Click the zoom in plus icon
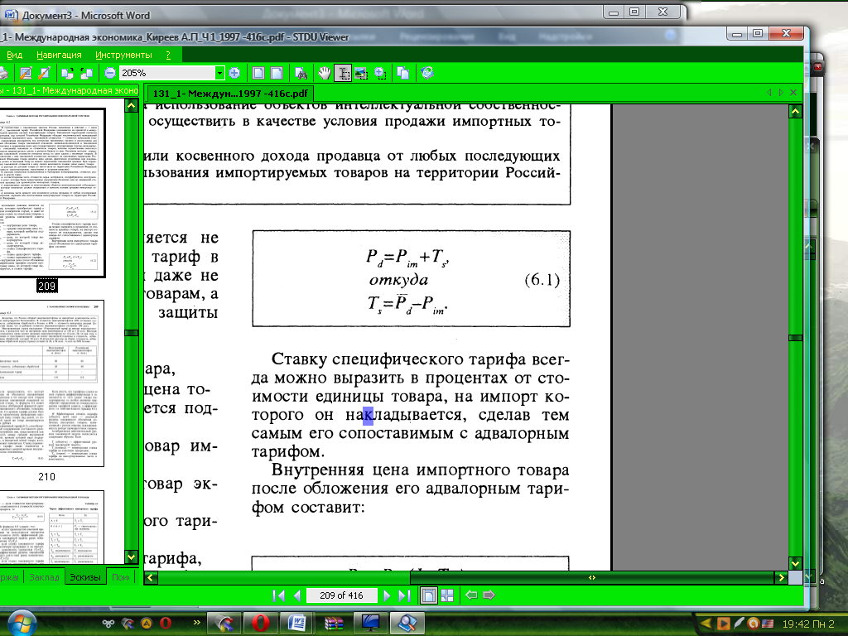848x636 pixels. 234,73
